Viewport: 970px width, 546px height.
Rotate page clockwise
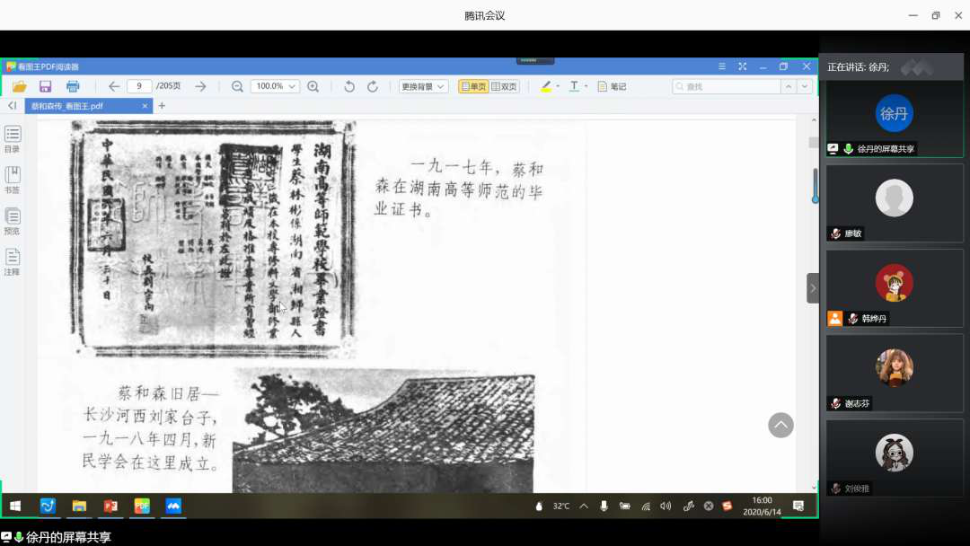pyautogui.click(x=373, y=86)
